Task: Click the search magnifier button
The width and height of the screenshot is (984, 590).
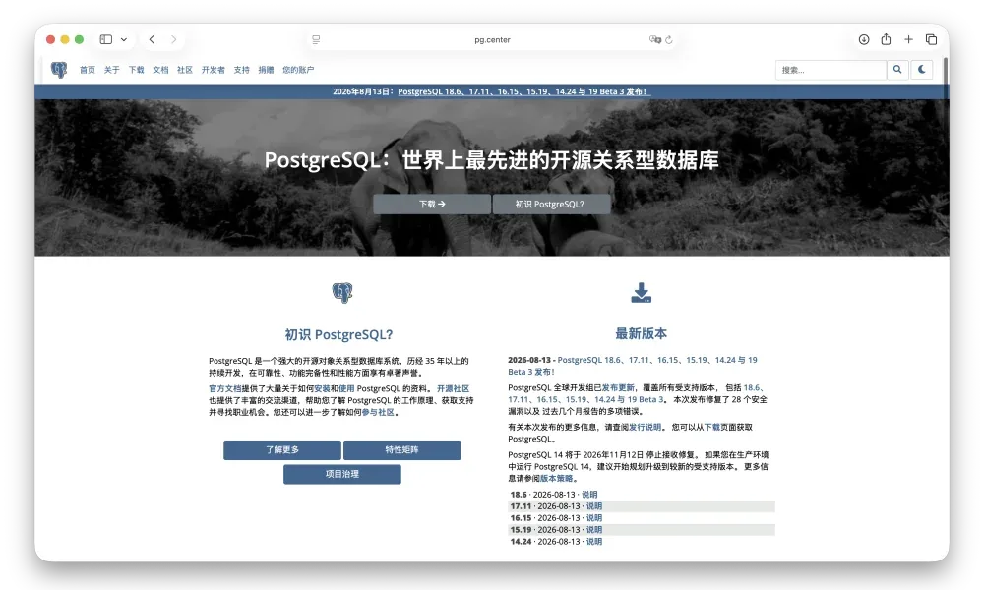Action: pyautogui.click(x=897, y=70)
